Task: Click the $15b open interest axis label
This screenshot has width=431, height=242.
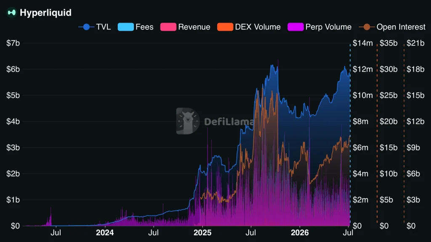Action: tap(415, 95)
